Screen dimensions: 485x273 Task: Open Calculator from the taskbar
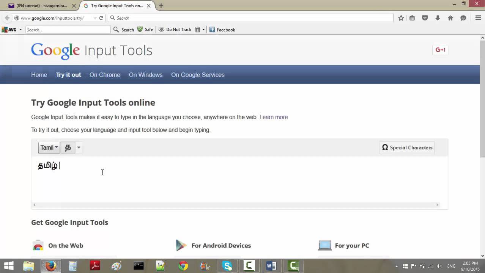[x=73, y=266]
